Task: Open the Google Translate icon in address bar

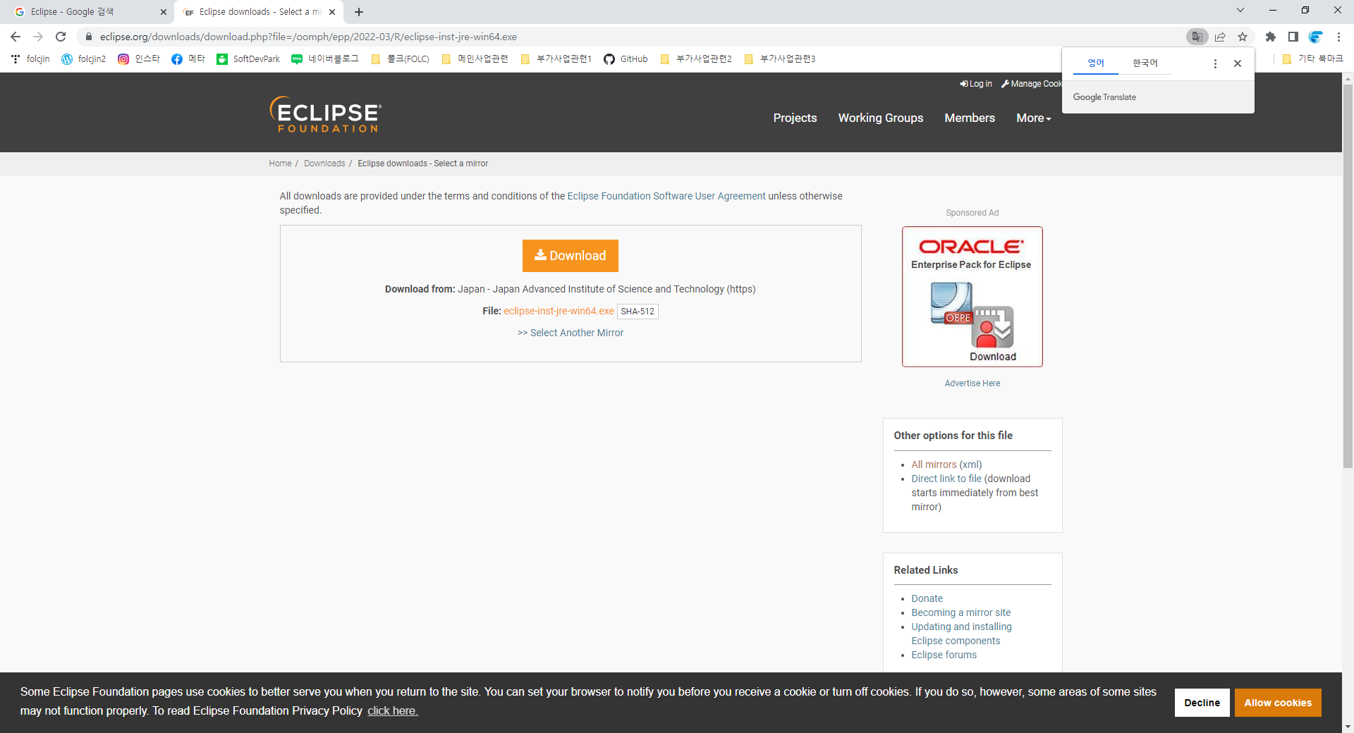Action: point(1197,37)
